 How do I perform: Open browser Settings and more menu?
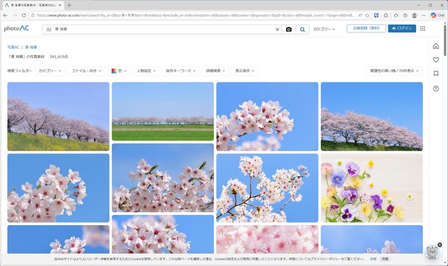pos(424,16)
